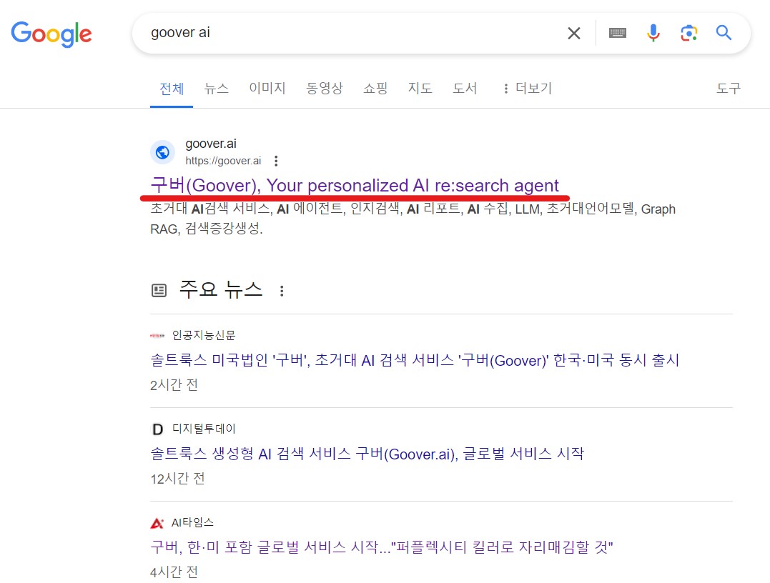Click the 12시간 전 timestamp

pos(177,479)
